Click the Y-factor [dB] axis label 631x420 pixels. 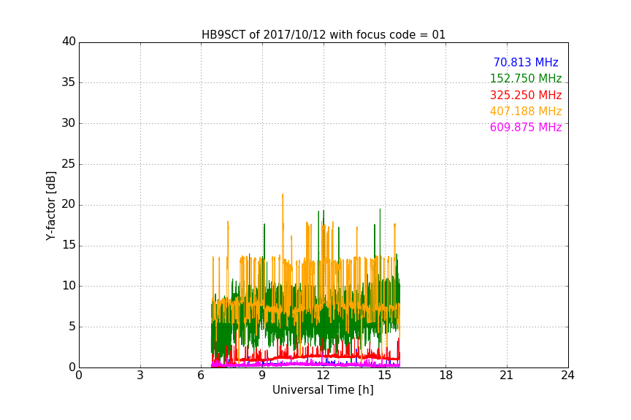pyautogui.click(x=50, y=206)
